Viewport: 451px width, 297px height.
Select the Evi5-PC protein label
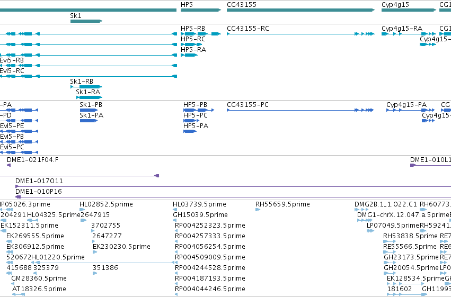pyautogui.click(x=12, y=147)
